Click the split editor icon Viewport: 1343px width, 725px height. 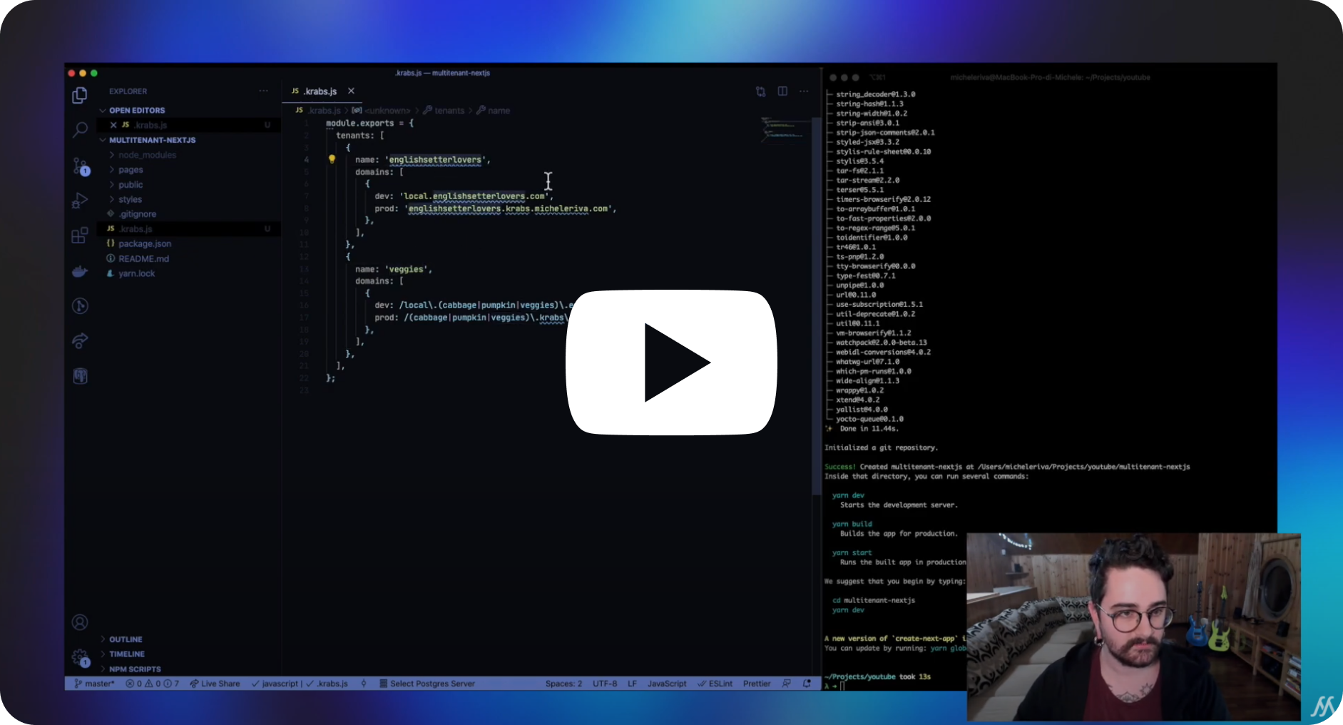(782, 91)
